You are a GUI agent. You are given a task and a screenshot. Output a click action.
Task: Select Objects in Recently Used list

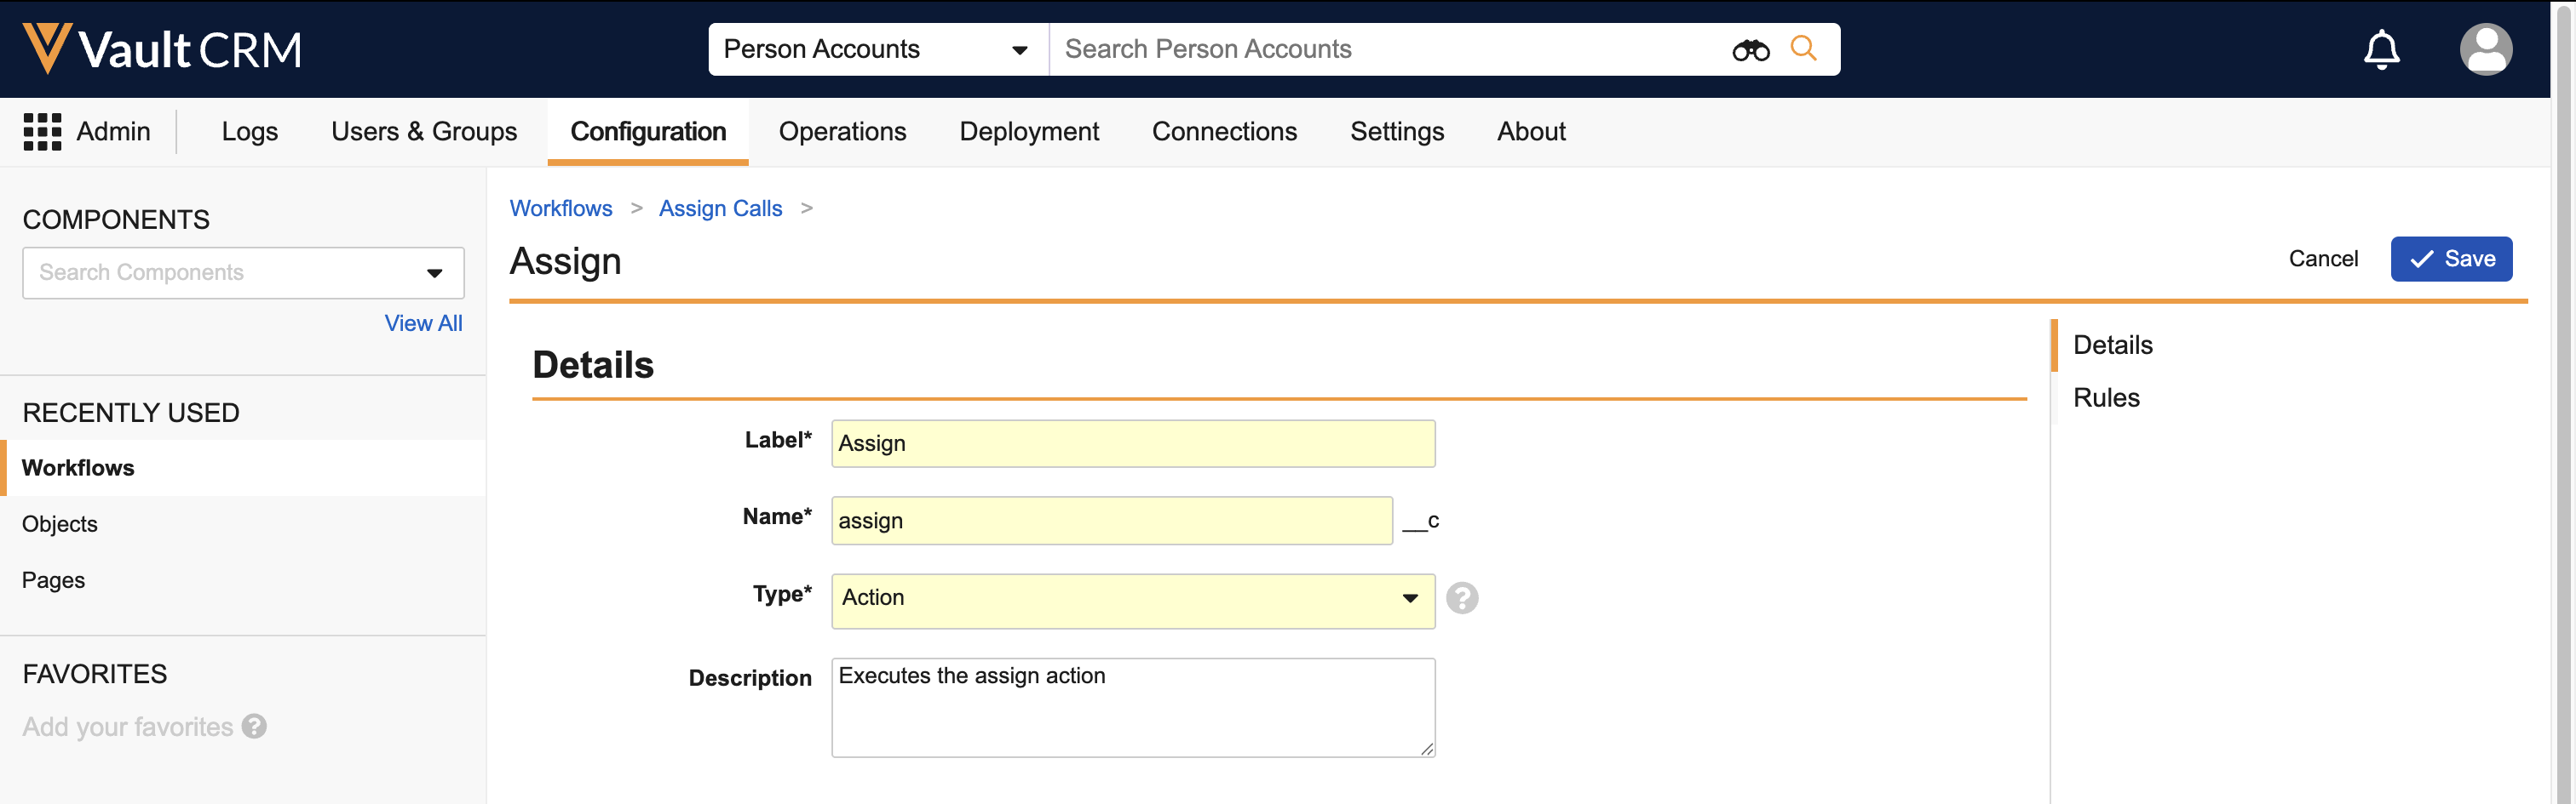coord(60,524)
